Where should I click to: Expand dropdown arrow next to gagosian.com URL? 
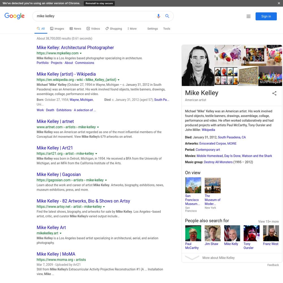click(106, 180)
